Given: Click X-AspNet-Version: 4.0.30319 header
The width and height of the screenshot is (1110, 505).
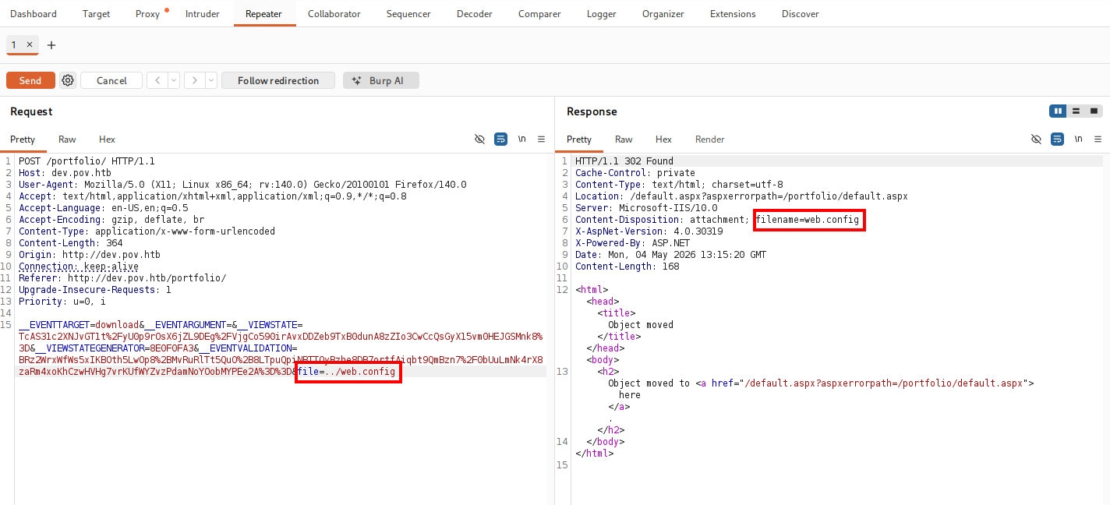Looking at the screenshot, I should [649, 231].
